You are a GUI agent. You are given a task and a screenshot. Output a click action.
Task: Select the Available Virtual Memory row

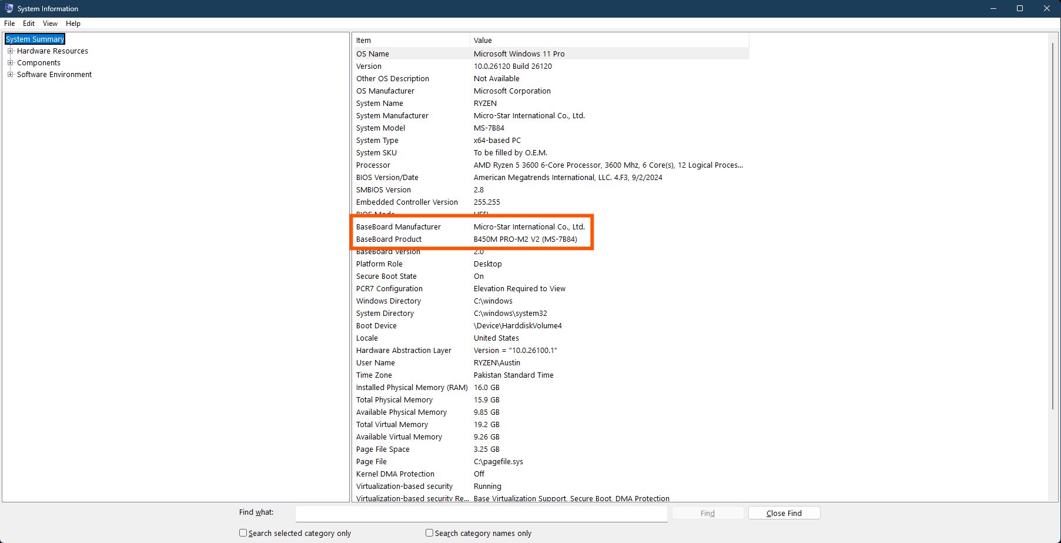coord(551,437)
